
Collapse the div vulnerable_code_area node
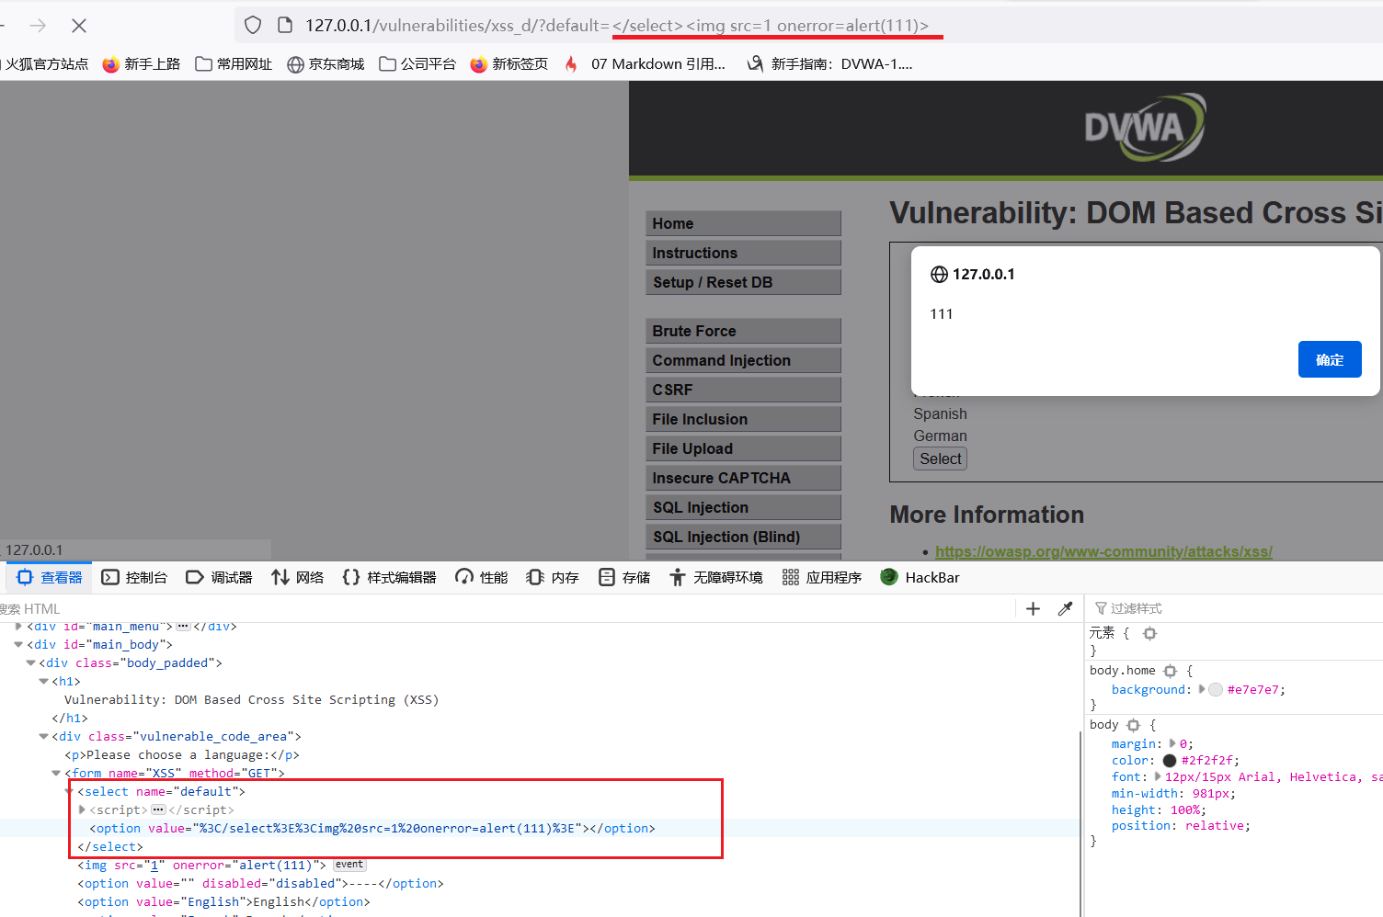(x=43, y=737)
